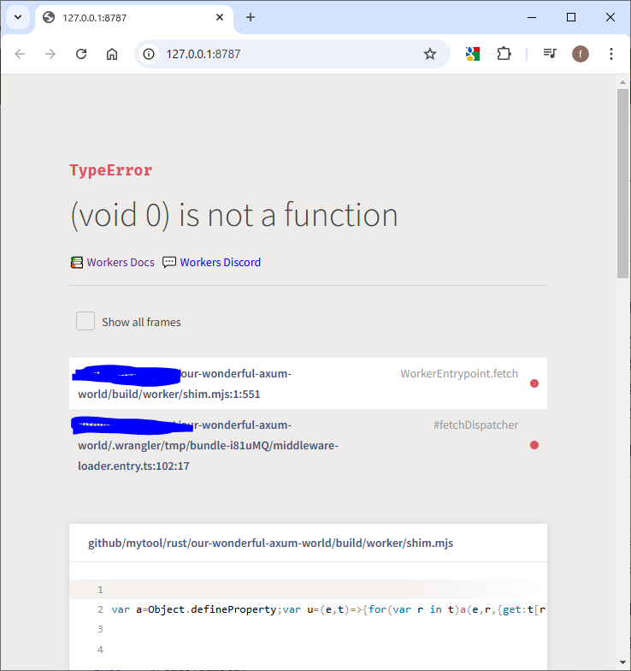Click the TypeError heading
Image resolution: width=631 pixels, height=671 pixels.
pyautogui.click(x=111, y=169)
